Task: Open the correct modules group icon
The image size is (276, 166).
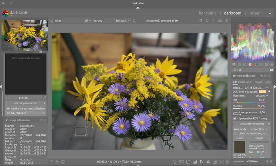Action: [x=261, y=65]
